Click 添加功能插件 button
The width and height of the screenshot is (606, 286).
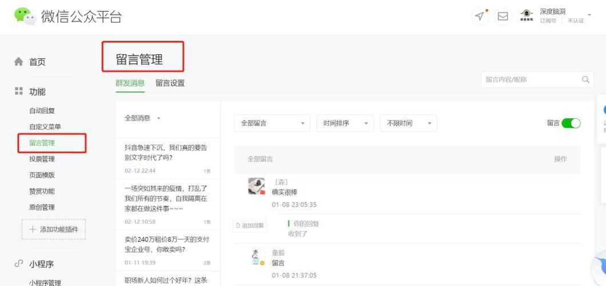coord(54,229)
